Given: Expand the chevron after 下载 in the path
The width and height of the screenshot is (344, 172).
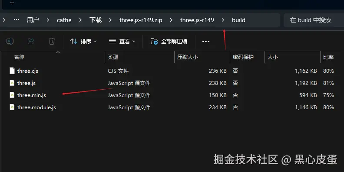Looking at the screenshot, I should click(x=110, y=20).
